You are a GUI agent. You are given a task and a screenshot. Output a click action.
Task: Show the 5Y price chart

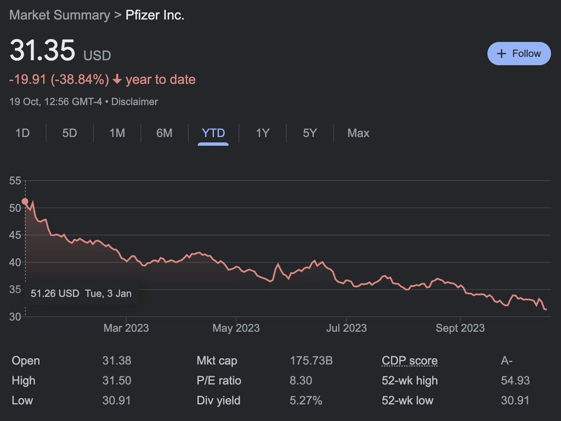(x=309, y=133)
